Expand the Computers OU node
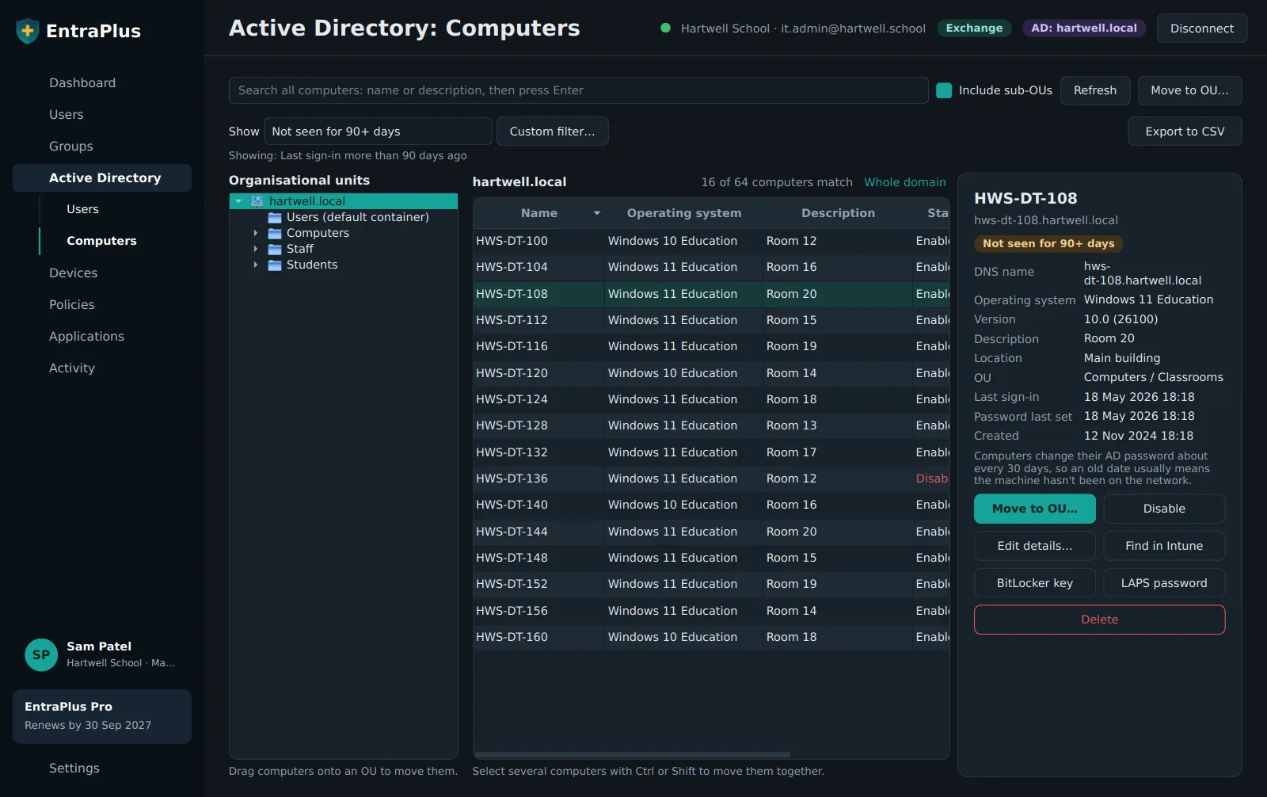This screenshot has height=797, width=1267. tap(256, 233)
